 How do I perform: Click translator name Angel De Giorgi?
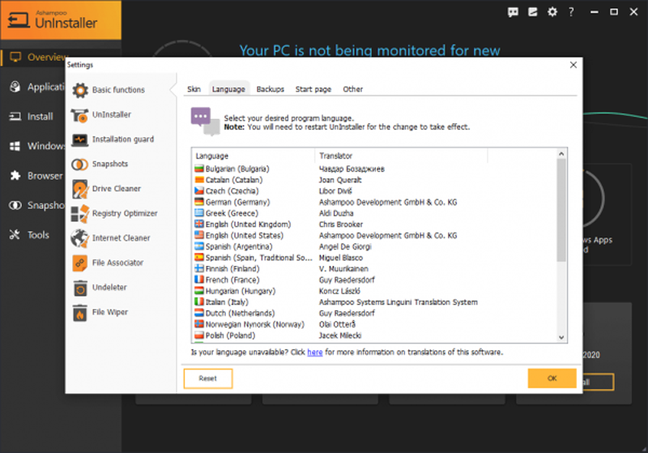click(x=345, y=246)
